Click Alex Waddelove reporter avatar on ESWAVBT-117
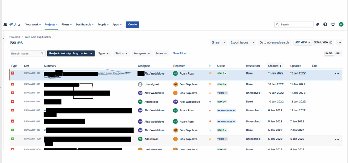This screenshot has height=163, width=348. point(175,102)
